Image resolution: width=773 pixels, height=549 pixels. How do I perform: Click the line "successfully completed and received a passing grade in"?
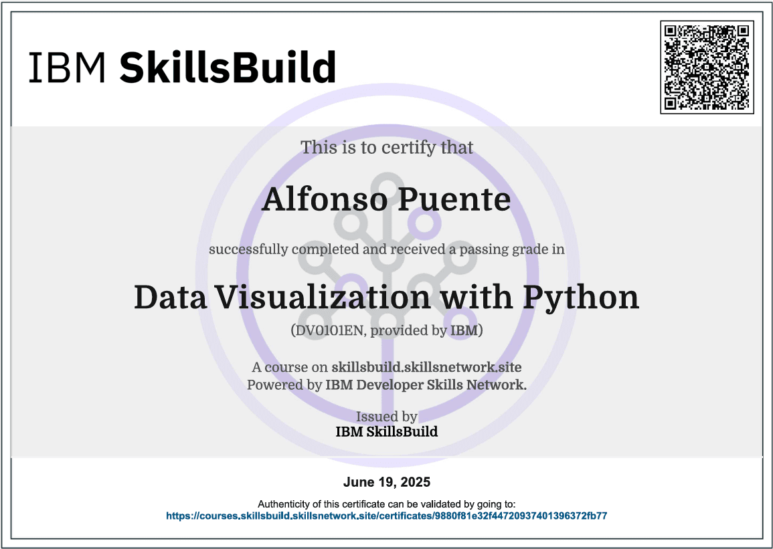[x=387, y=249]
